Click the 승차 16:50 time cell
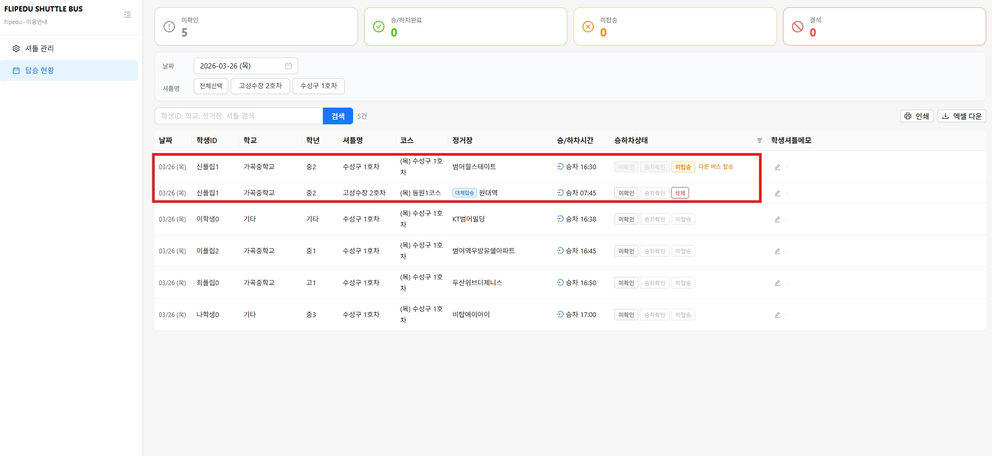This screenshot has width=992, height=456. coord(577,283)
